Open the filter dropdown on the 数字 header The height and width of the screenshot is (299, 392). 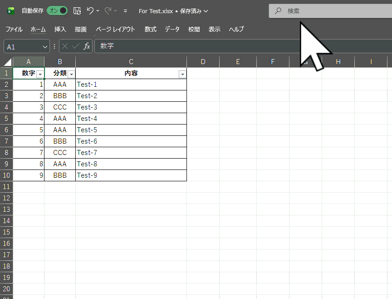(40, 74)
